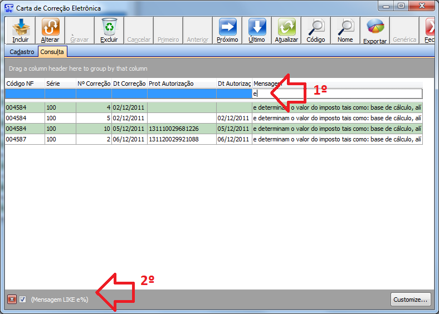Click the Nº Correção column header
The width and height of the screenshot is (439, 314).
tap(93, 84)
